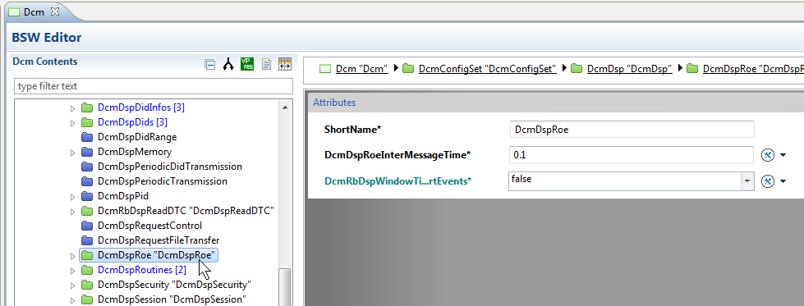Select DcmDspDidInfos [3] in tree
The width and height of the screenshot is (804, 306).
click(x=141, y=107)
